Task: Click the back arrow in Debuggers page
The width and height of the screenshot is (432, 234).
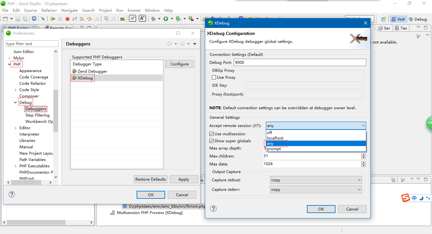Action: coord(170,44)
